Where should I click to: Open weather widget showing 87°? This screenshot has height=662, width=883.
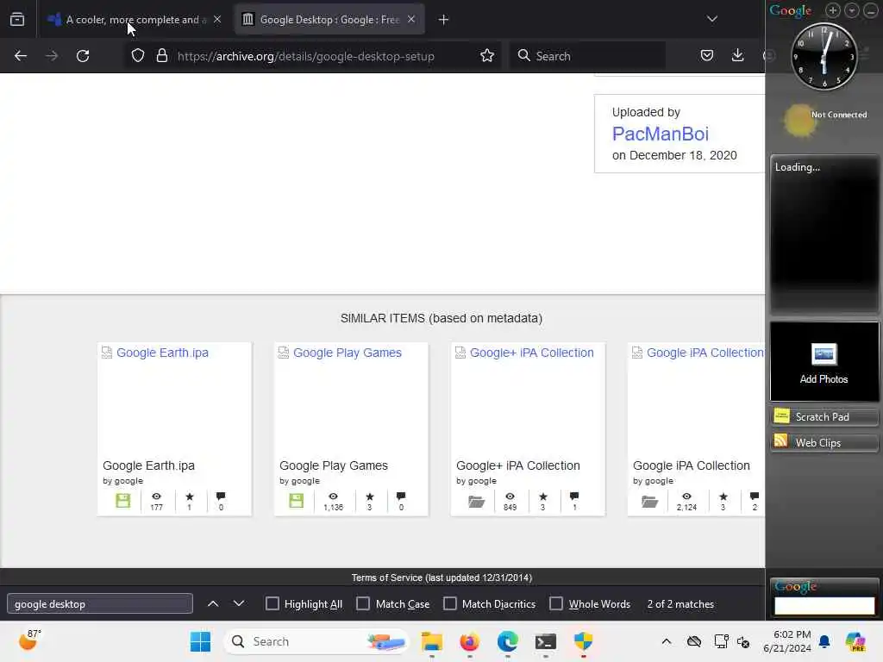click(29, 640)
